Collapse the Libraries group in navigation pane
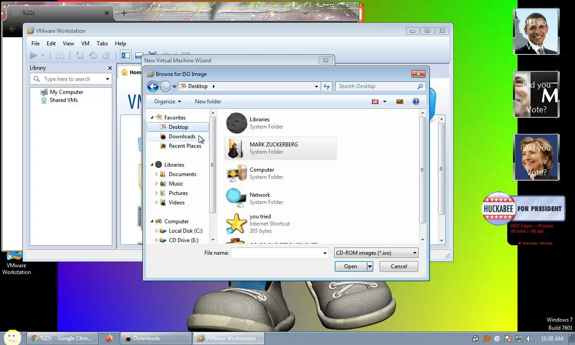The height and width of the screenshot is (345, 575). (x=152, y=165)
